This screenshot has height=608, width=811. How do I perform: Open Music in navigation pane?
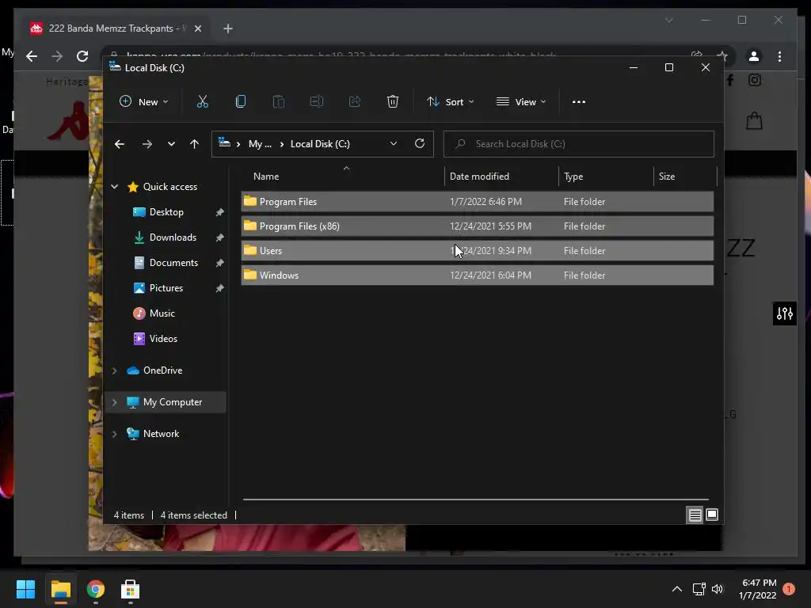coord(162,313)
